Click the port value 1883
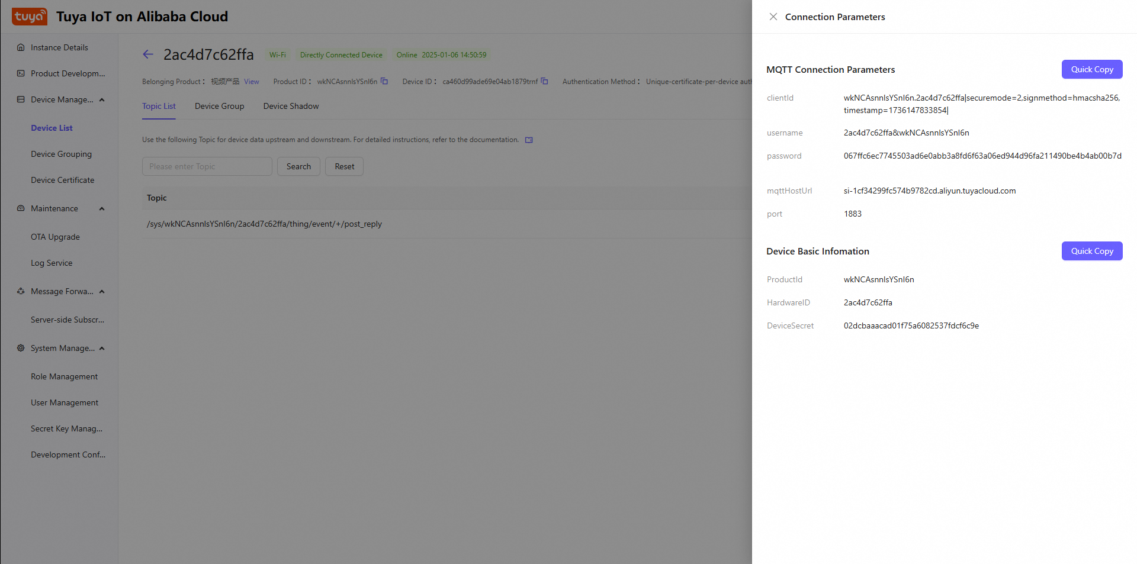1137x564 pixels. [x=853, y=214]
